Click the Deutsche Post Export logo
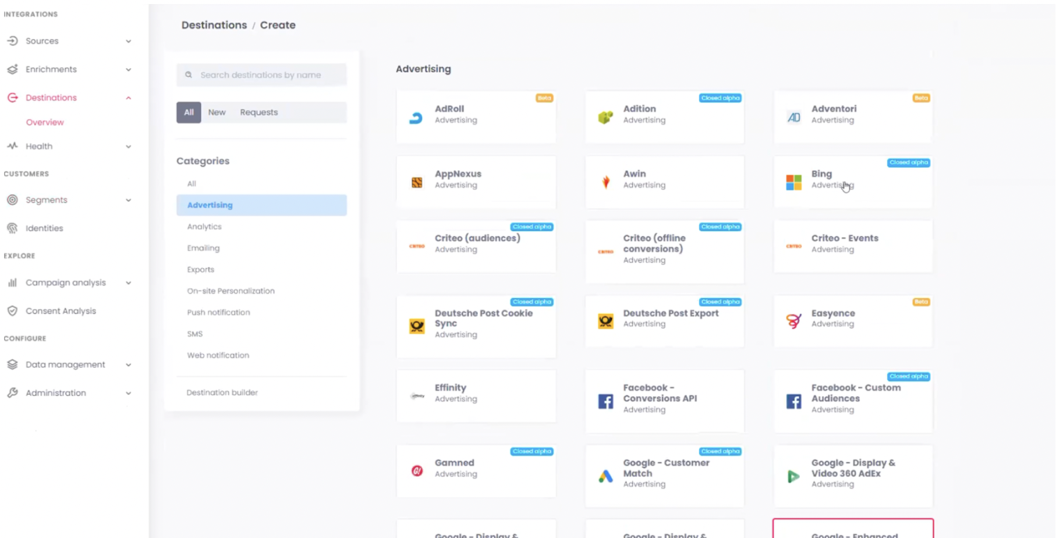 click(x=605, y=321)
